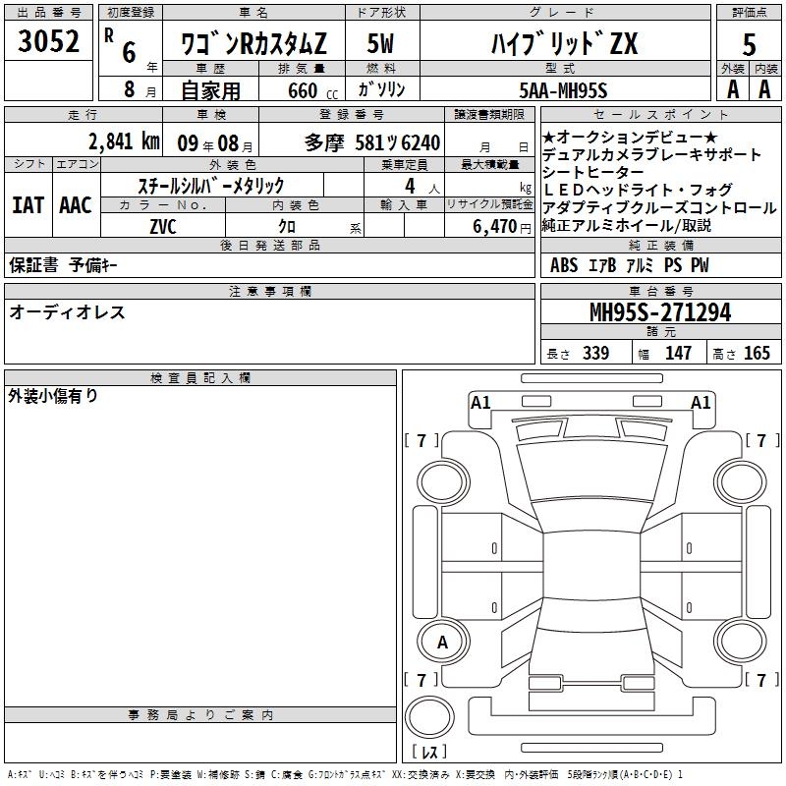Image resolution: width=786 pixels, height=786 pixels.
Task: Click the [7] tire marker at front-left
Action: (422, 441)
